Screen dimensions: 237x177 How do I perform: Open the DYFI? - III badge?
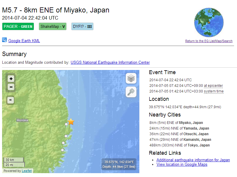(x=82, y=26)
